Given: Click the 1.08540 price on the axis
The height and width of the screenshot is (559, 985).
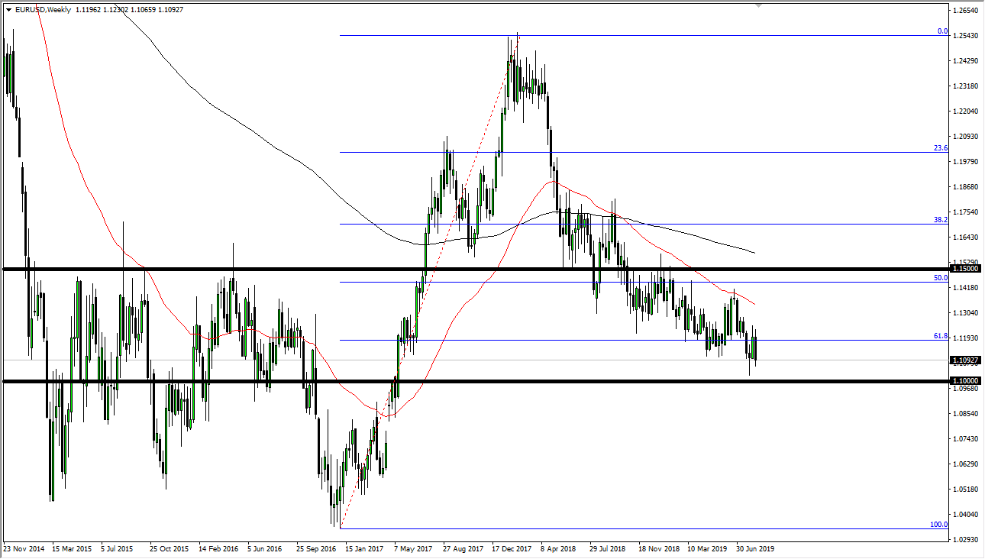Looking at the screenshot, I should point(964,414).
